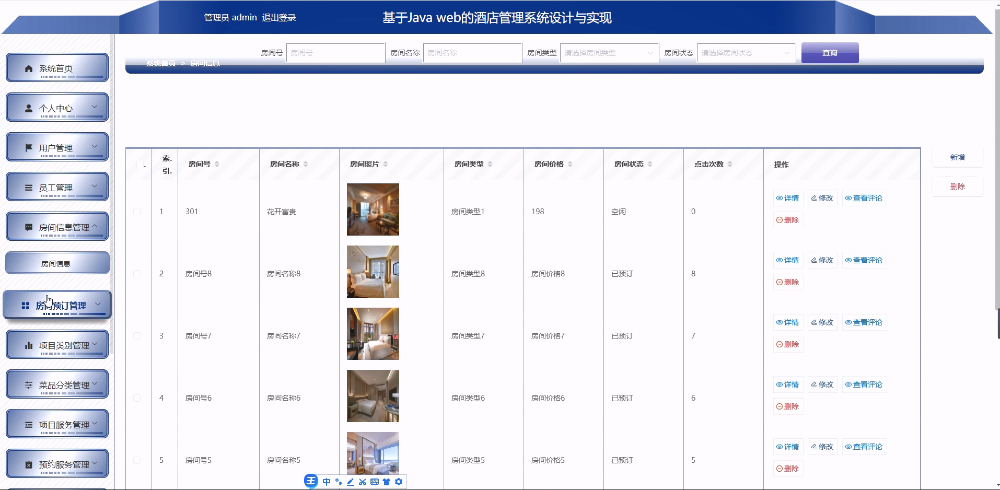Open the screenshot scissors tool on input bar
The width and height of the screenshot is (1000, 490).
(x=362, y=482)
